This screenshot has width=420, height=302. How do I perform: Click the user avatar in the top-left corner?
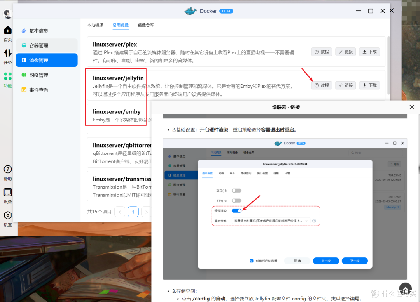click(7, 14)
